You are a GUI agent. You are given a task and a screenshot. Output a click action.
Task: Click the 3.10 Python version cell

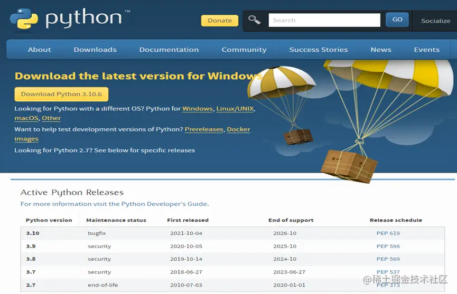(x=33, y=233)
